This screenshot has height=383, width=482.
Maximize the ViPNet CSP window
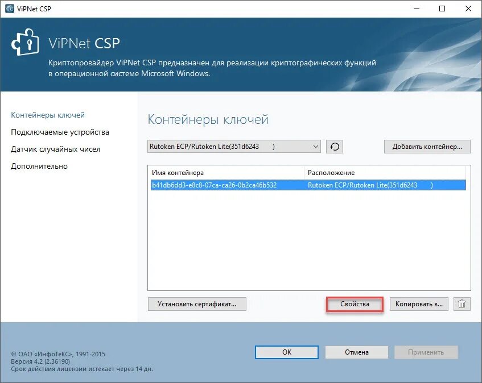(x=442, y=9)
